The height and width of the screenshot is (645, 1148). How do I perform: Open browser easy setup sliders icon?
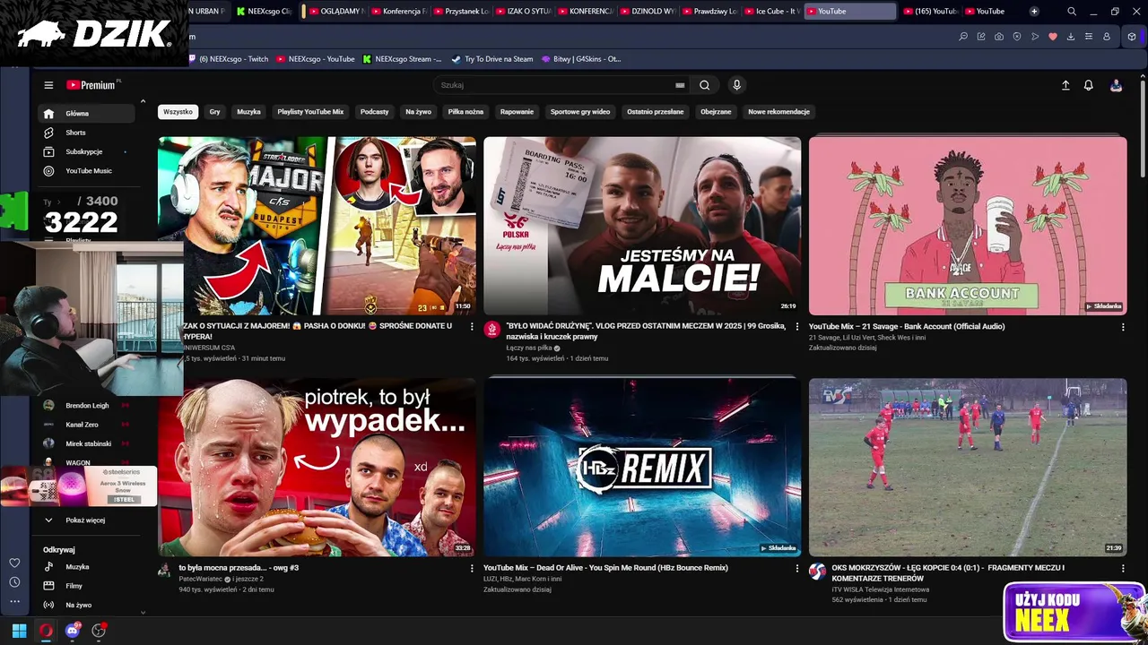tap(1088, 37)
